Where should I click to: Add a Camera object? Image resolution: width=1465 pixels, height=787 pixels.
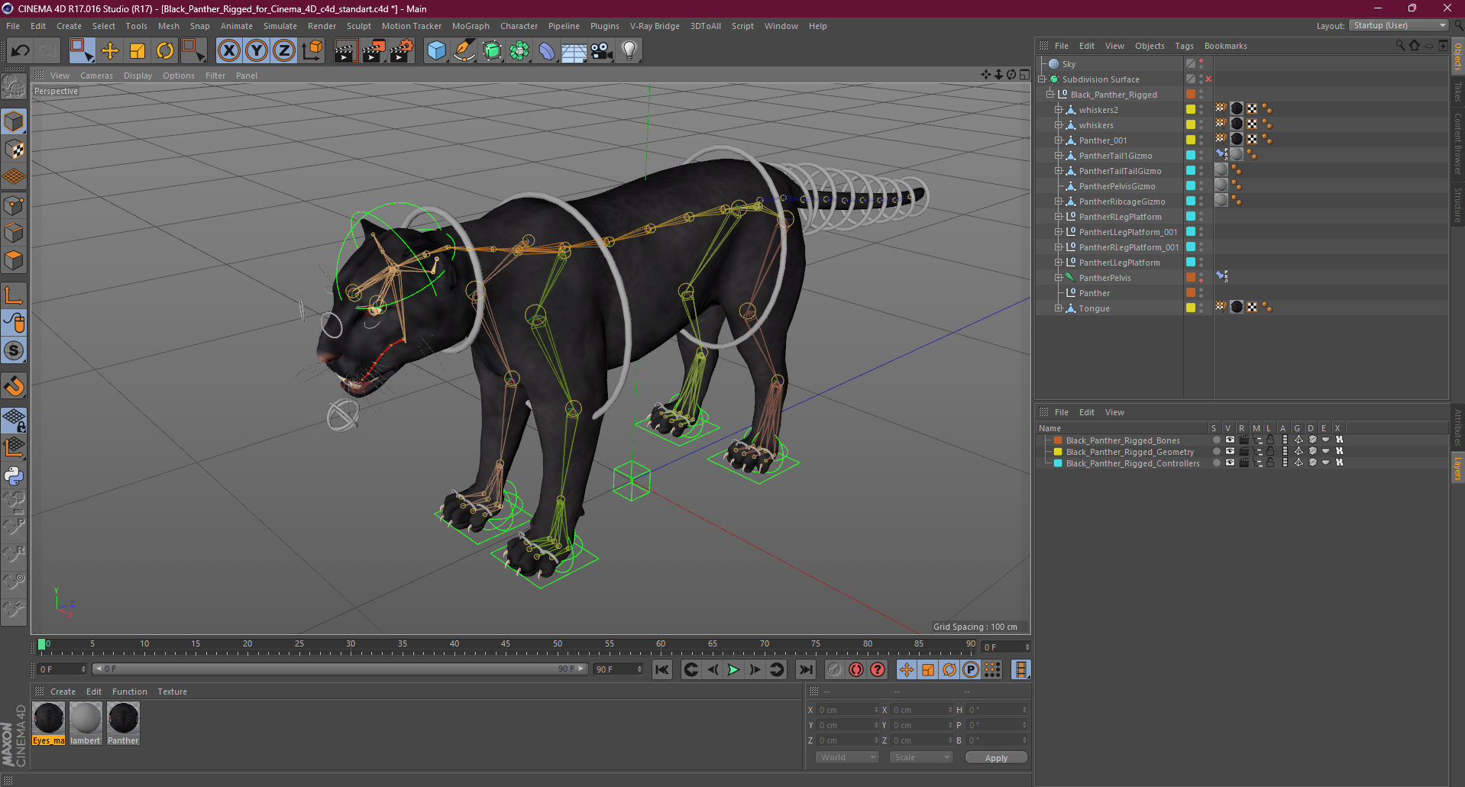(602, 51)
